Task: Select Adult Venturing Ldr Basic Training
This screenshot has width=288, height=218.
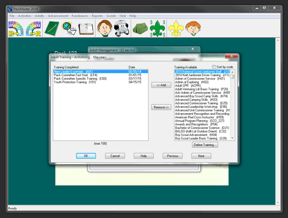Action: [202, 89]
